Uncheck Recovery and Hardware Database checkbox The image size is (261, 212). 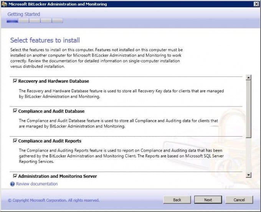(15, 81)
